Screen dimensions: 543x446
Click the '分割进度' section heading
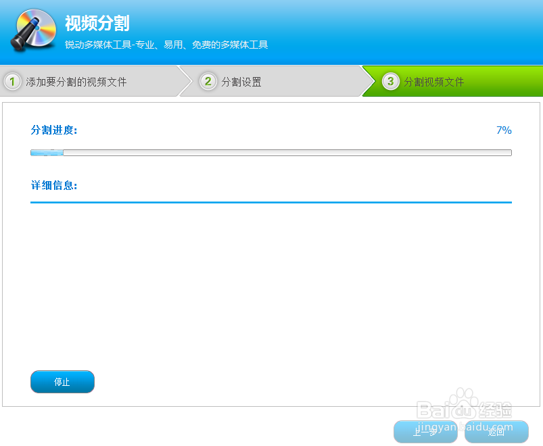point(53,130)
